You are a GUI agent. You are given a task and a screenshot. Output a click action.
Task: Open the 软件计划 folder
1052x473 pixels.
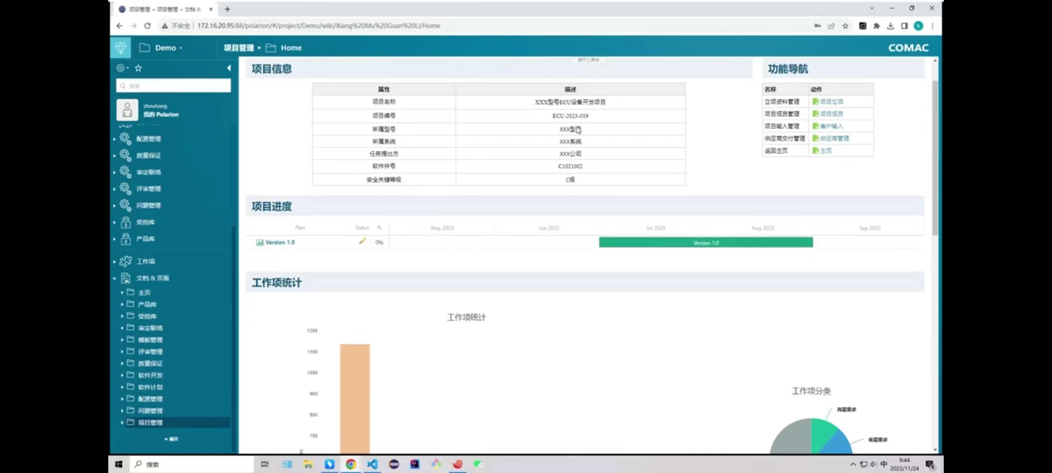150,387
